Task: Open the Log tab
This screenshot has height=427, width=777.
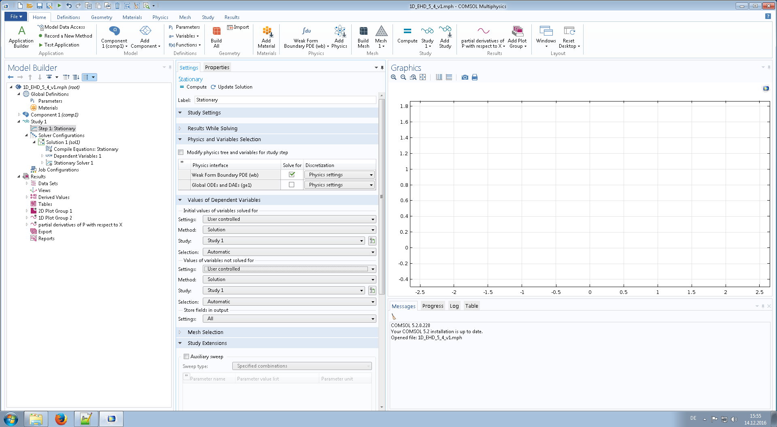Action: tap(454, 306)
